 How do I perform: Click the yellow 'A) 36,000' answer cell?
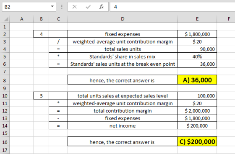(x=197, y=80)
